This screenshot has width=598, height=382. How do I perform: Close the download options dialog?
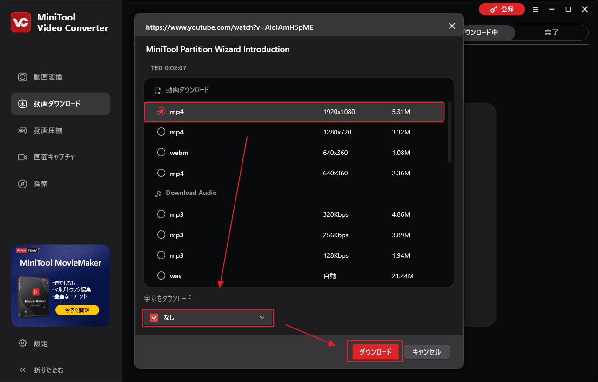point(452,26)
